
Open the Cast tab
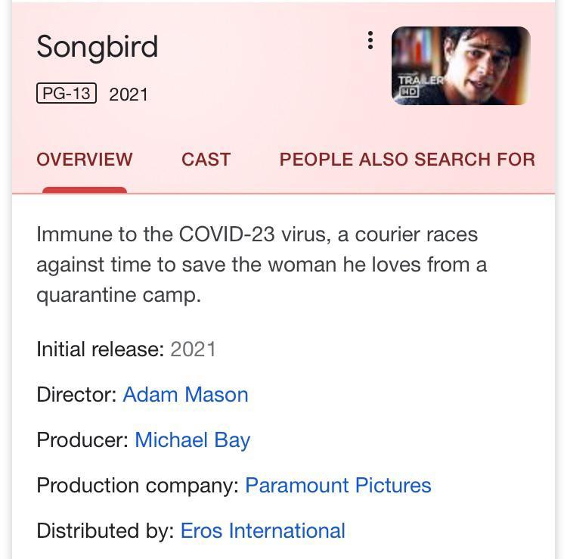pyautogui.click(x=206, y=160)
